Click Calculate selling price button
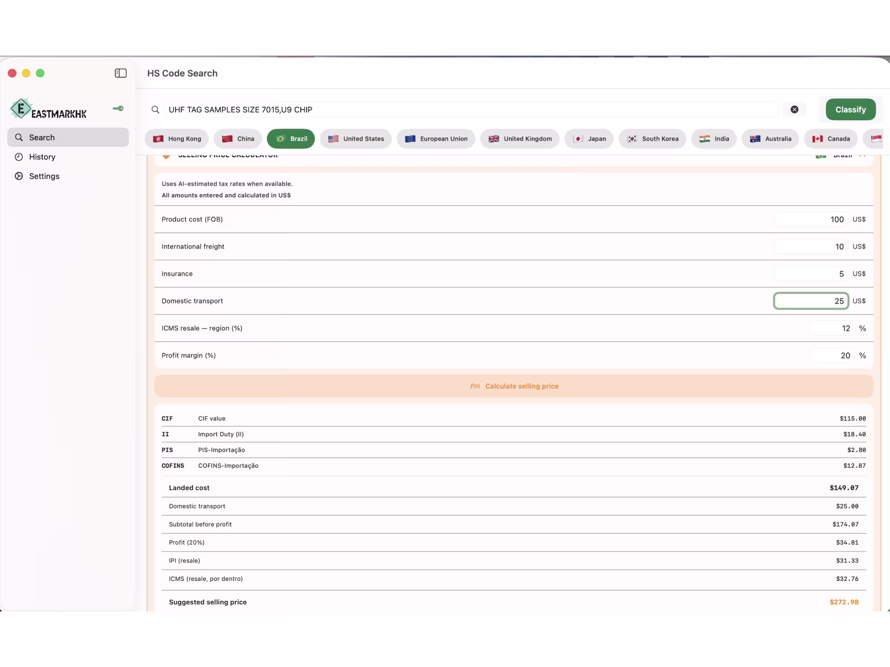Viewport: 890px width, 667px height. 514,386
